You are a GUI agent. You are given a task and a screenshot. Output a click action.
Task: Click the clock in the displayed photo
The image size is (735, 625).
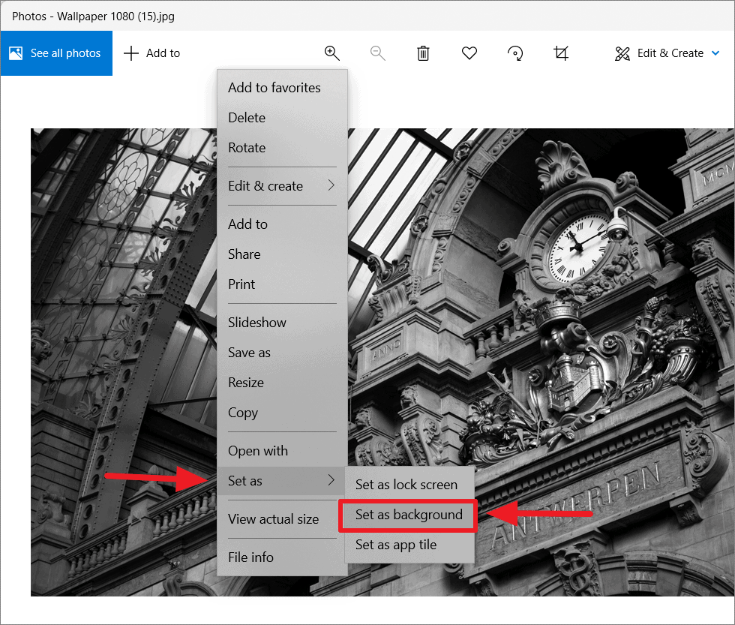[578, 248]
